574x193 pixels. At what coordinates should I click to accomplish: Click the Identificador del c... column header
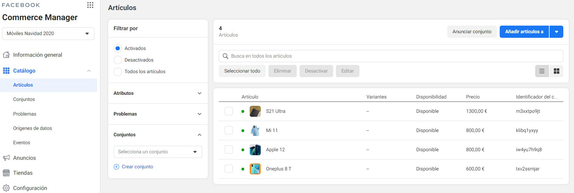[x=537, y=97]
